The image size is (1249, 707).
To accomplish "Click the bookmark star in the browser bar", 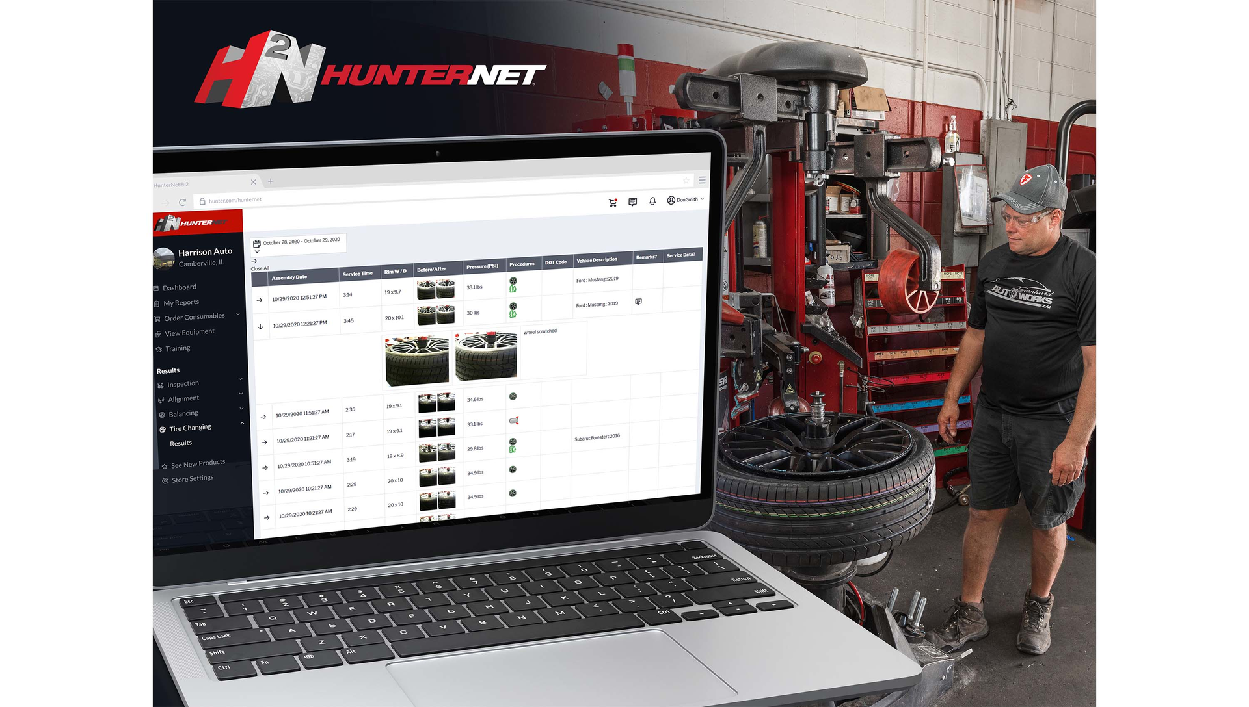I will [x=685, y=181].
